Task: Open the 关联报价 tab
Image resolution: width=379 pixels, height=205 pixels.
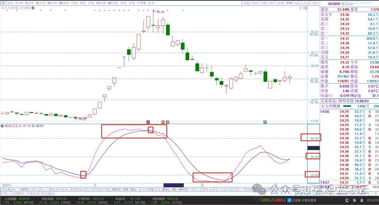Action: pyautogui.click(x=18, y=193)
